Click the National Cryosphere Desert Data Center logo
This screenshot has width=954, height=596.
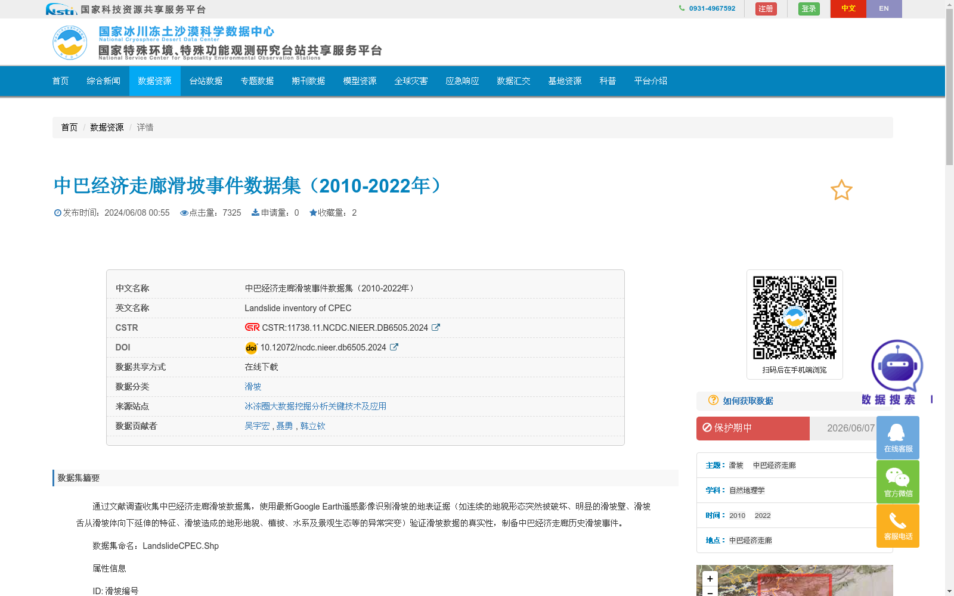[x=70, y=42]
